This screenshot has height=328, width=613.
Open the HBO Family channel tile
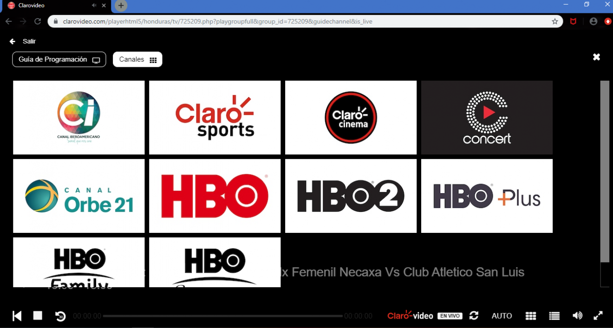click(x=79, y=262)
